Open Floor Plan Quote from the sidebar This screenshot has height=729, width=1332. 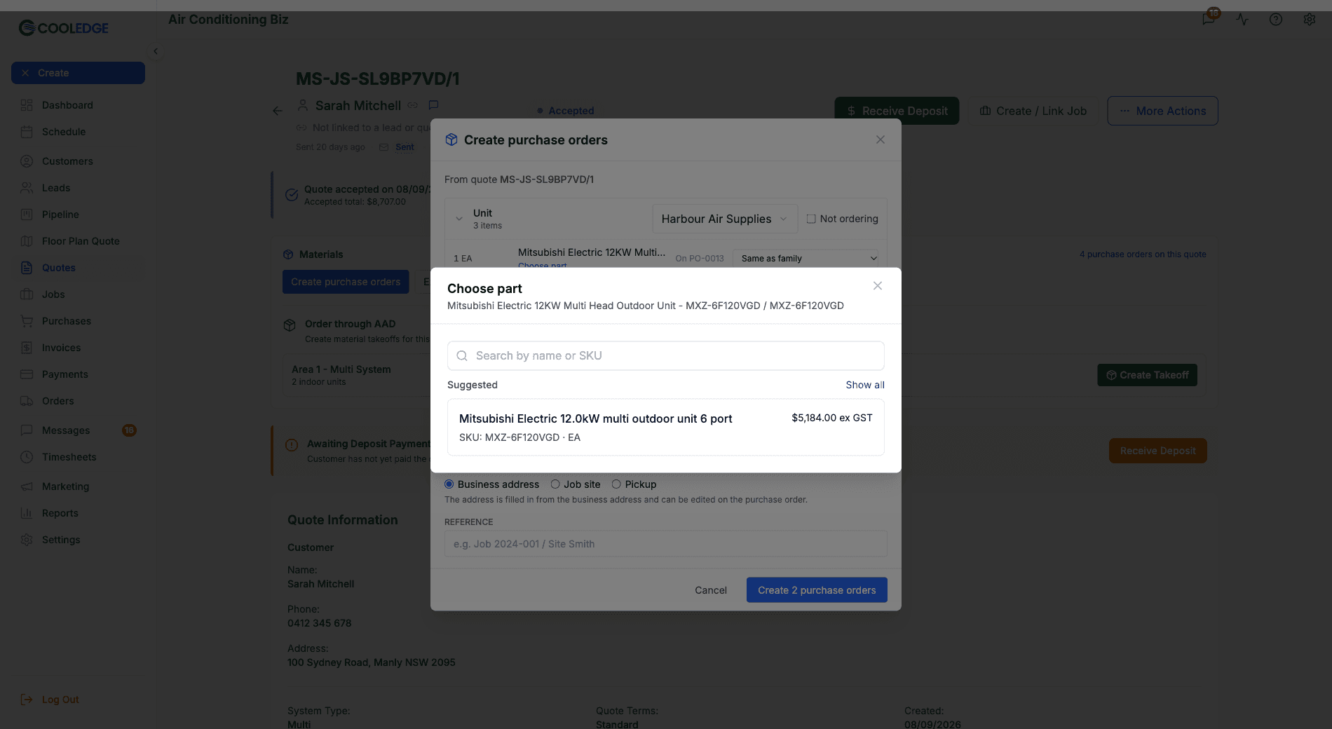(81, 241)
